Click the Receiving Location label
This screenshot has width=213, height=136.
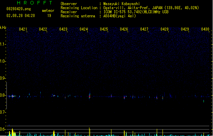click(79, 8)
